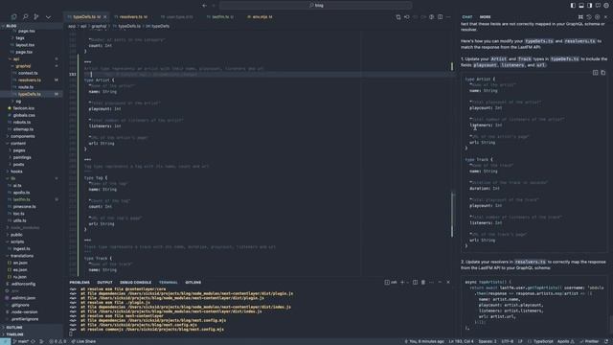Close the typeDefs.ts tab
The height and width of the screenshot is (345, 613).
[104, 17]
